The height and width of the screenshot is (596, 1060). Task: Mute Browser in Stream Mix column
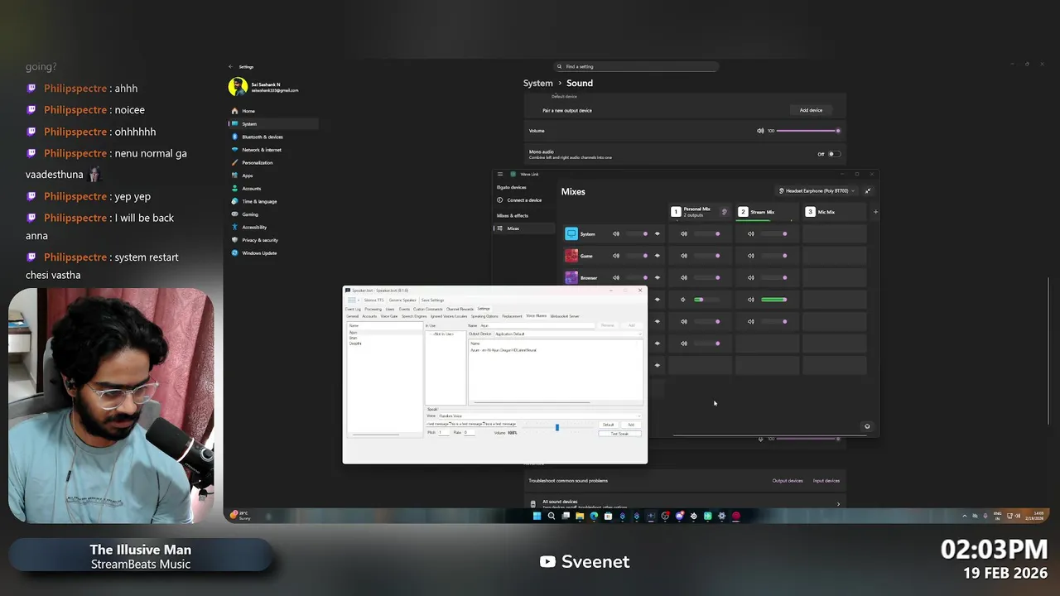[750, 277]
